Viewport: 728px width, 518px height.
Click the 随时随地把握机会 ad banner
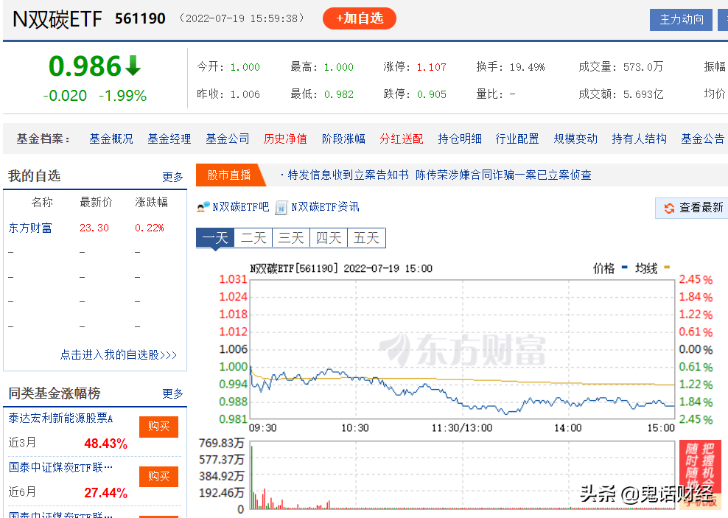(x=700, y=472)
